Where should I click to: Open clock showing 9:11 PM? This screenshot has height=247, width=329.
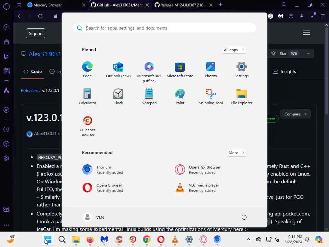pyautogui.click(x=293, y=239)
